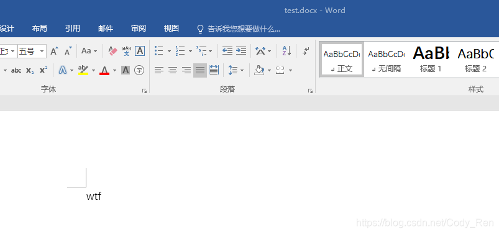Align text to the right
Image resolution: width=499 pixels, height=234 pixels.
[186, 70]
